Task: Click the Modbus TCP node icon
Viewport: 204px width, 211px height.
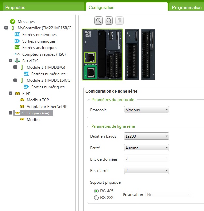Action: 22,100
